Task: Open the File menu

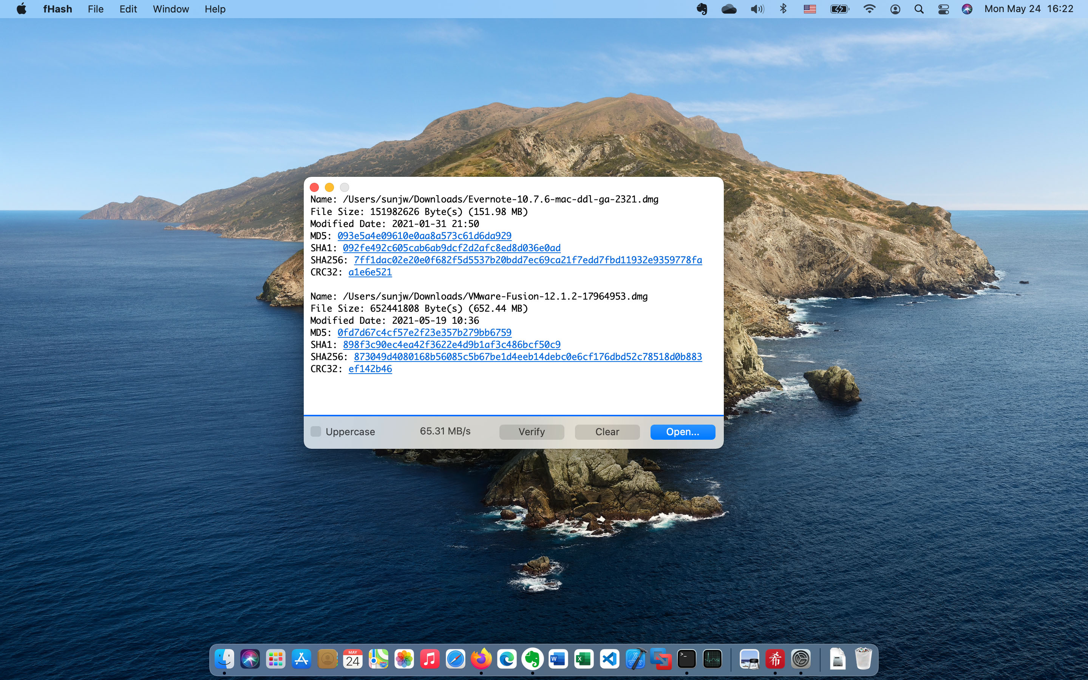Action: 95,9
